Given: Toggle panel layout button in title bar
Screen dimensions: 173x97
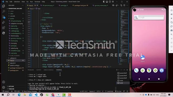Looking at the screenshot, I should tap(107, 2).
